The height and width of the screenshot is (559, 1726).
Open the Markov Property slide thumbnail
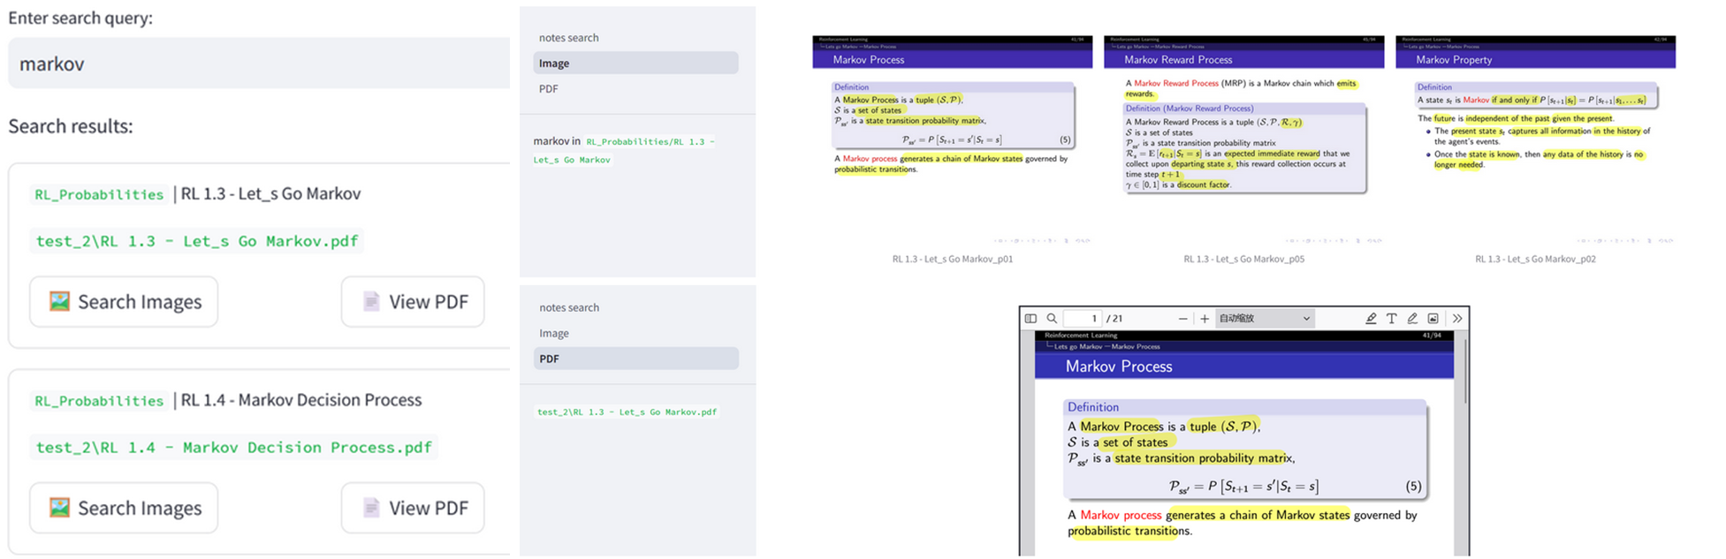(1535, 141)
